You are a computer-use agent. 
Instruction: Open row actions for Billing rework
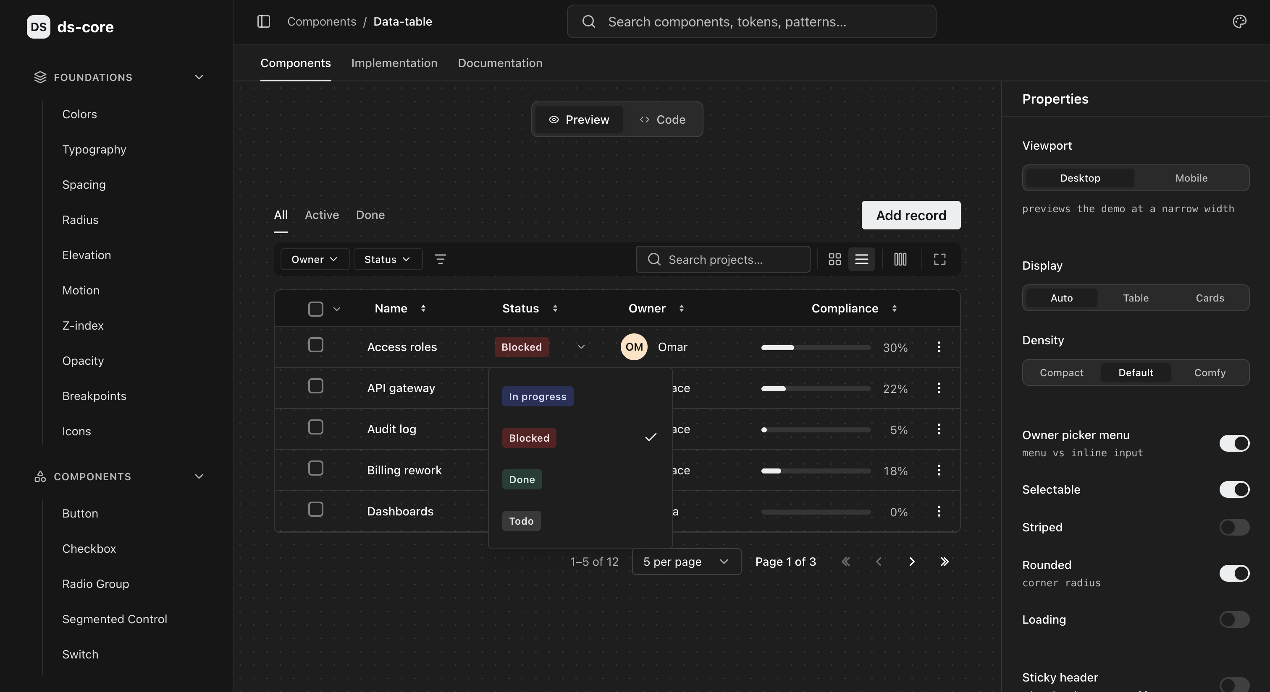939,471
